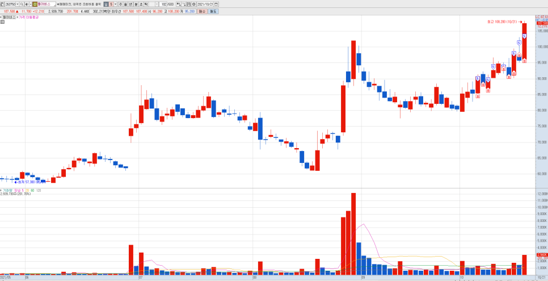Click the 가격 이동평균 legend label
548x281 pixels.
coord(28,17)
